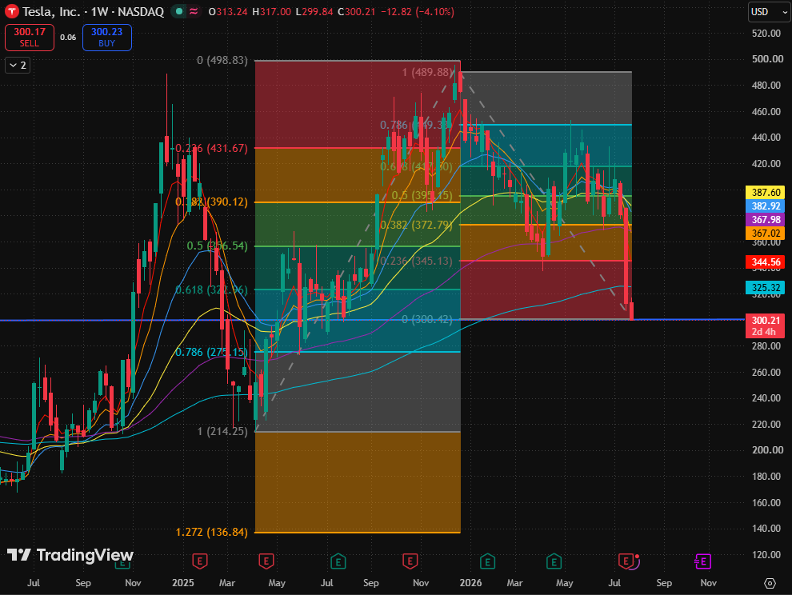The height and width of the screenshot is (595, 792).
Task: Click the red 344.56 price label
Action: tap(766, 262)
